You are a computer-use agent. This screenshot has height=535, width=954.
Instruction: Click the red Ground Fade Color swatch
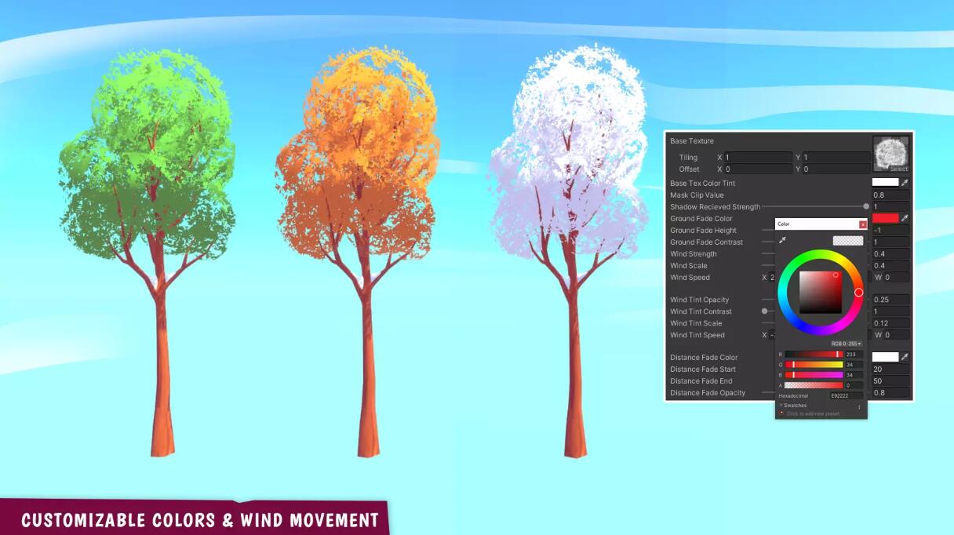tap(885, 218)
